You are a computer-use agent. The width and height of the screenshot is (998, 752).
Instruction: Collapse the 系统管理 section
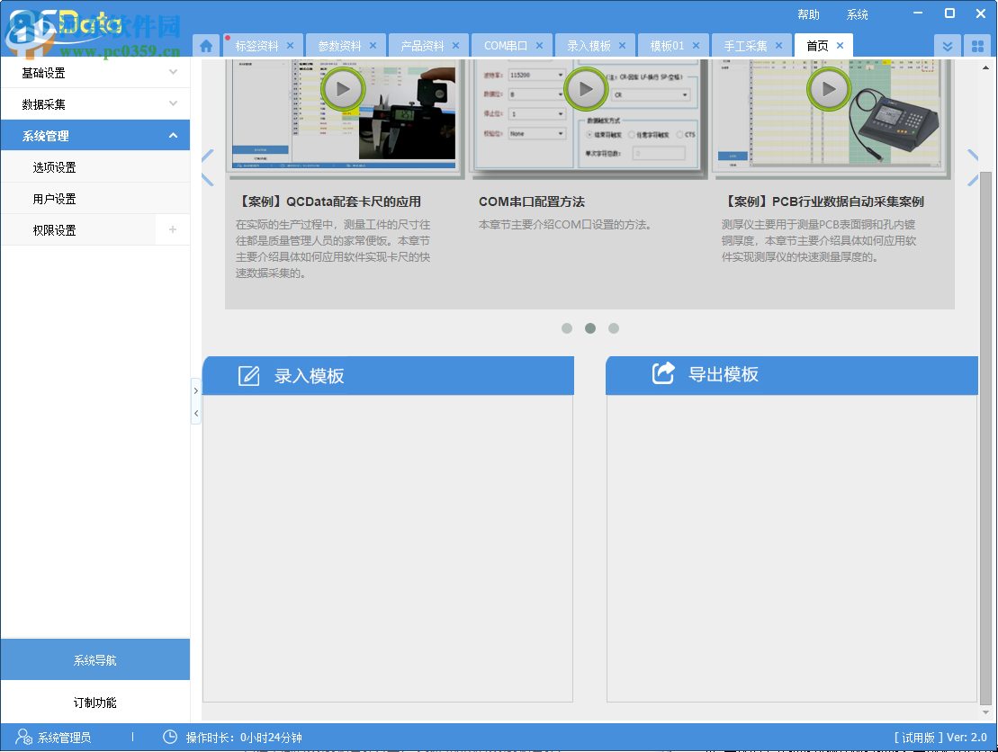(95, 135)
